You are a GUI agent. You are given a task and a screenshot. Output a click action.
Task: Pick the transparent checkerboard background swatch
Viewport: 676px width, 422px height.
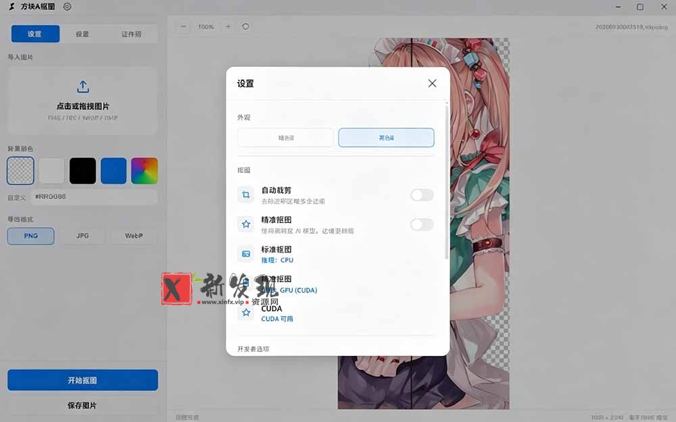point(20,171)
